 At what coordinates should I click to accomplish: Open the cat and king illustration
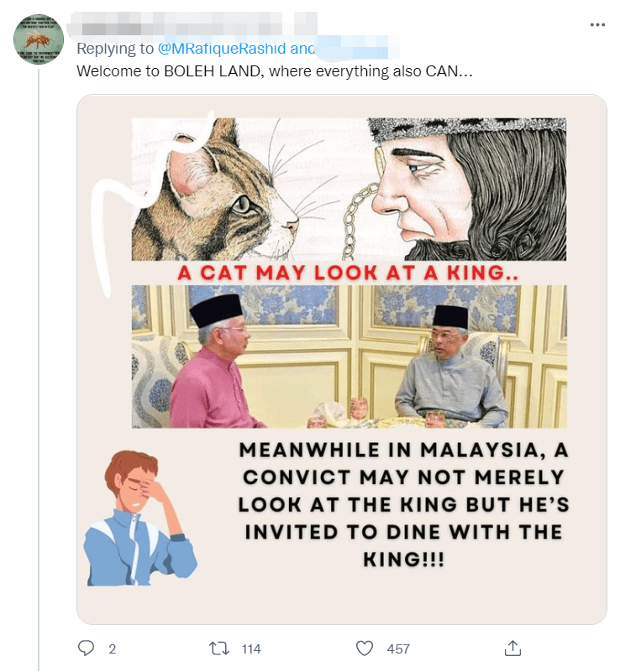click(x=348, y=188)
